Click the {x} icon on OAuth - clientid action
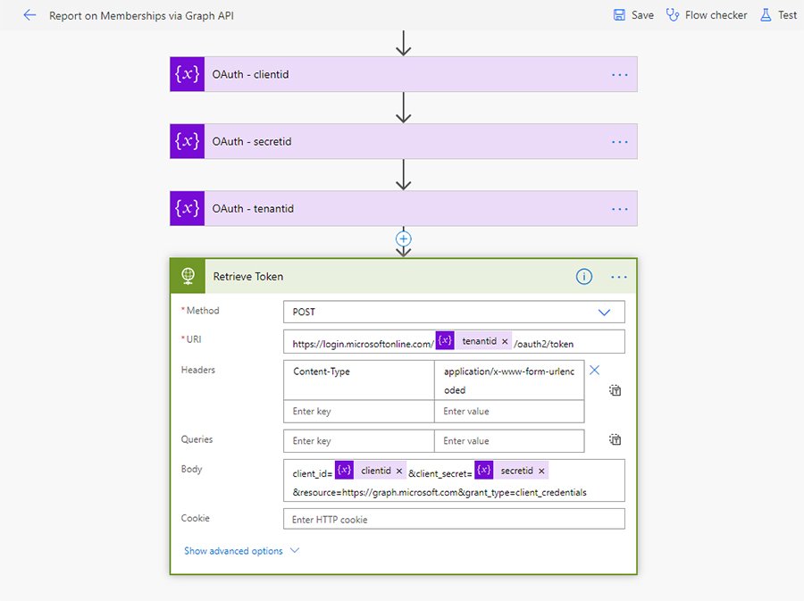The image size is (804, 601). point(186,74)
